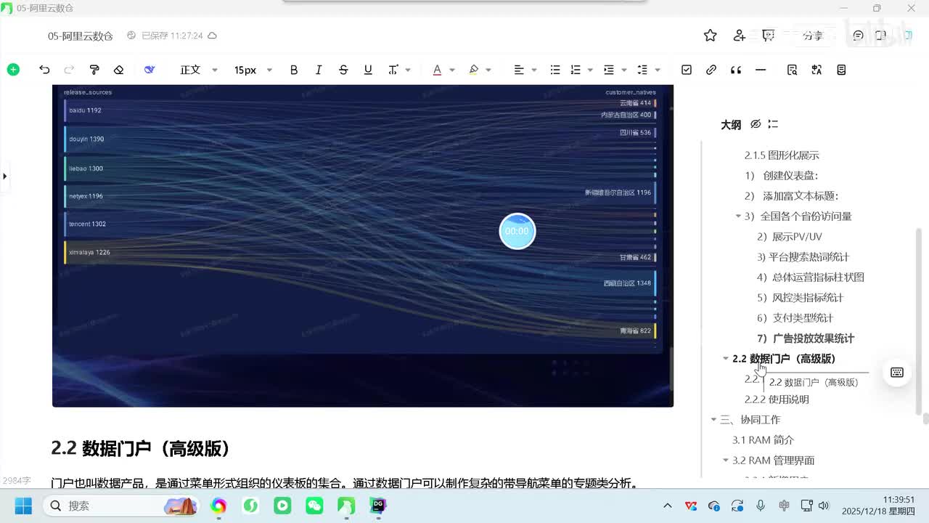Open the document notes icon in toolbar
The image size is (929, 523).
(x=841, y=70)
